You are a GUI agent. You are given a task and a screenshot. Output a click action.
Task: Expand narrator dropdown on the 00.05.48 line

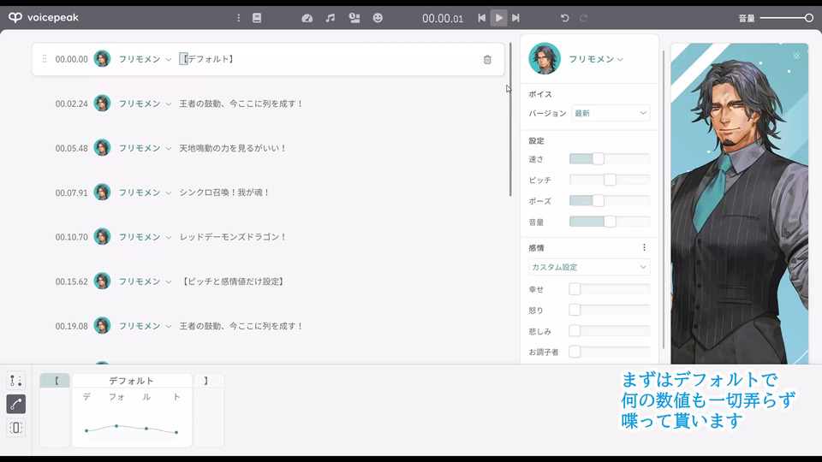coord(169,149)
